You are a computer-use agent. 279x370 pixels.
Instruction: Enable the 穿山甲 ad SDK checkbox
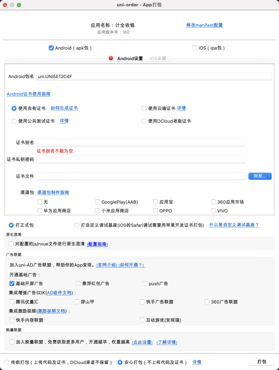77,302
